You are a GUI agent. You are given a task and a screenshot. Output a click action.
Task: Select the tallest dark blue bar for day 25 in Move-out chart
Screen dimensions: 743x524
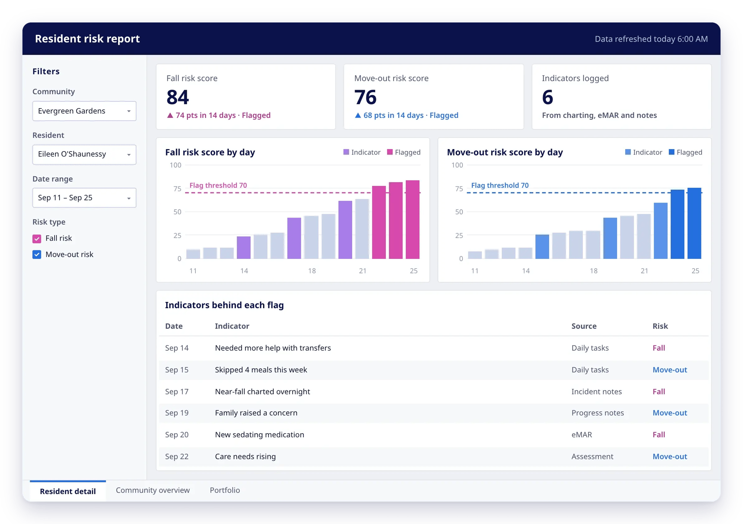tap(694, 223)
